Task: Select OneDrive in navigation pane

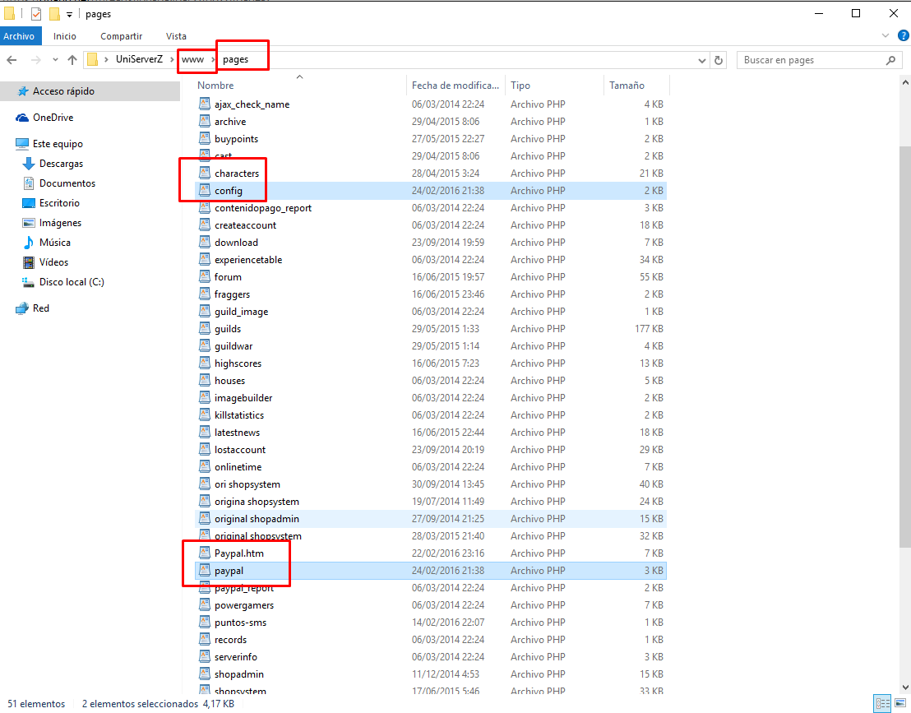Action: click(53, 118)
